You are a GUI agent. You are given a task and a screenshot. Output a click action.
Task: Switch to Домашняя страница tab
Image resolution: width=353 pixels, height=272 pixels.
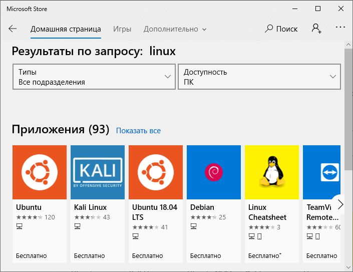(66, 29)
